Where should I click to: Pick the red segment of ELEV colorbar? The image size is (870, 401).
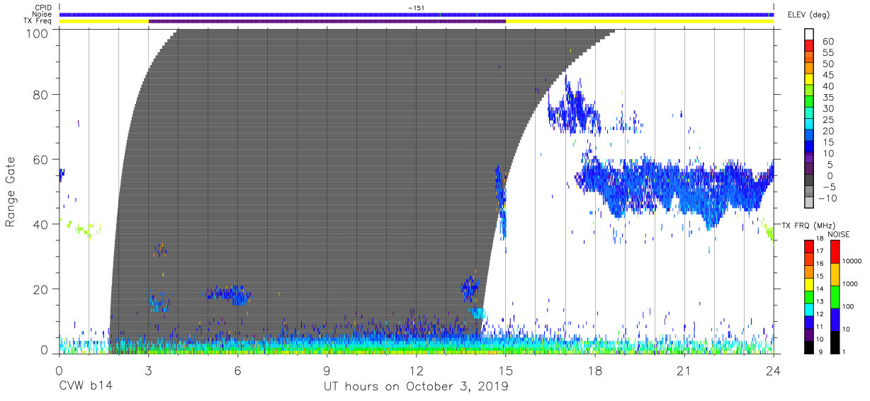pos(810,46)
